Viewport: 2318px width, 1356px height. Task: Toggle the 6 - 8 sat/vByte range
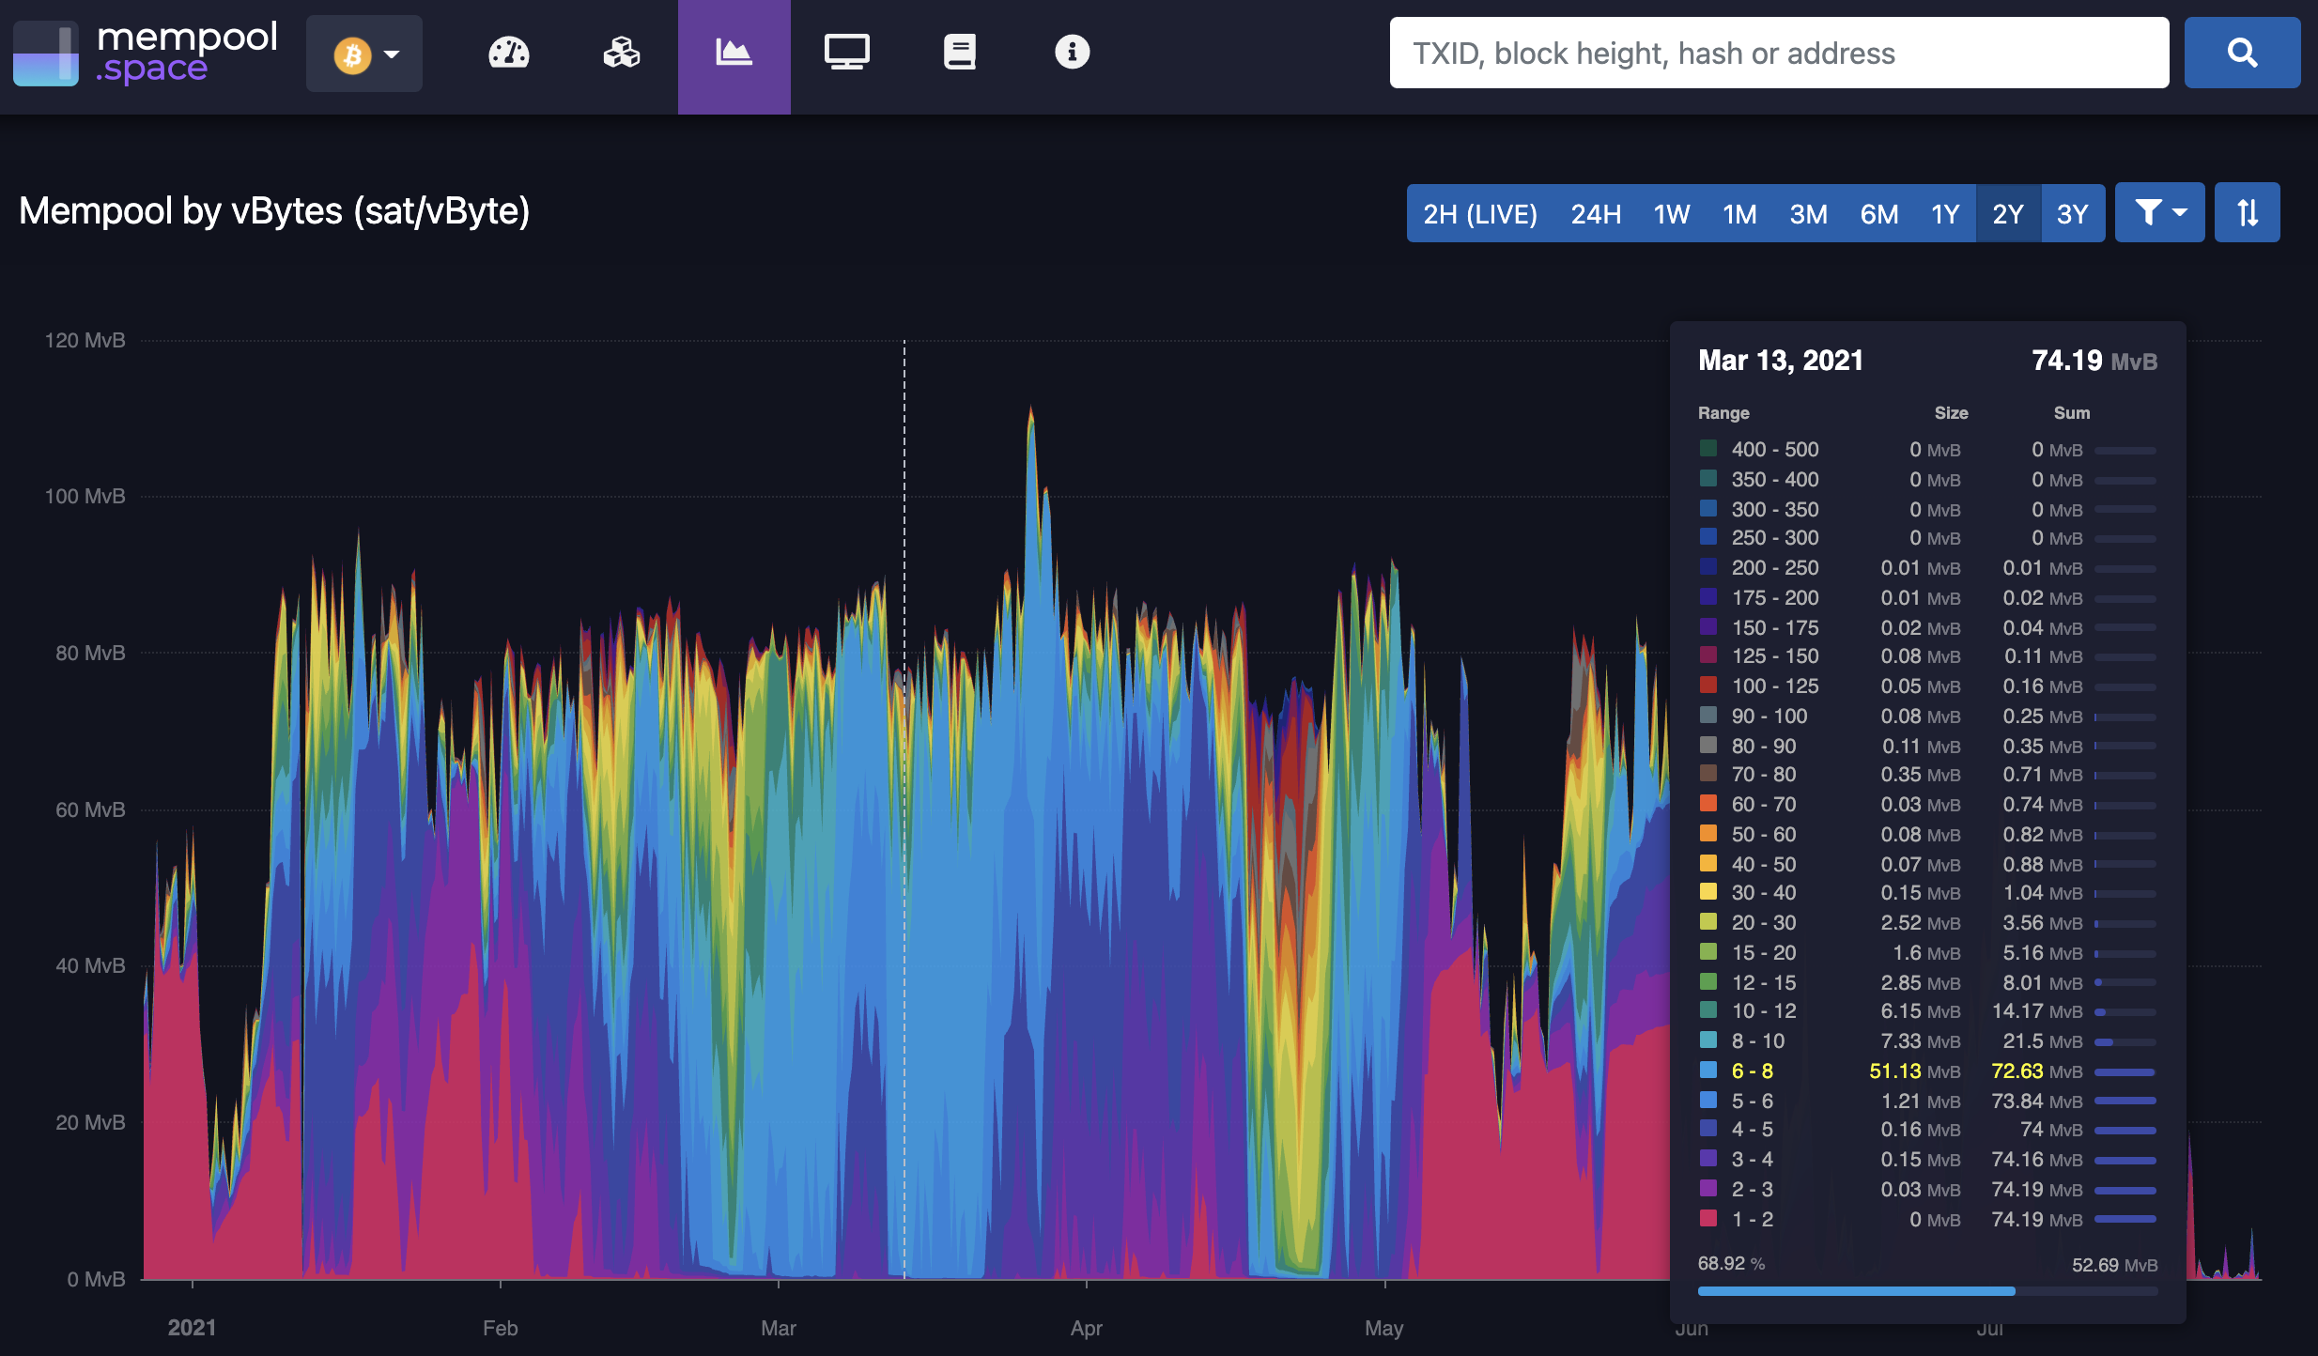(1753, 1071)
